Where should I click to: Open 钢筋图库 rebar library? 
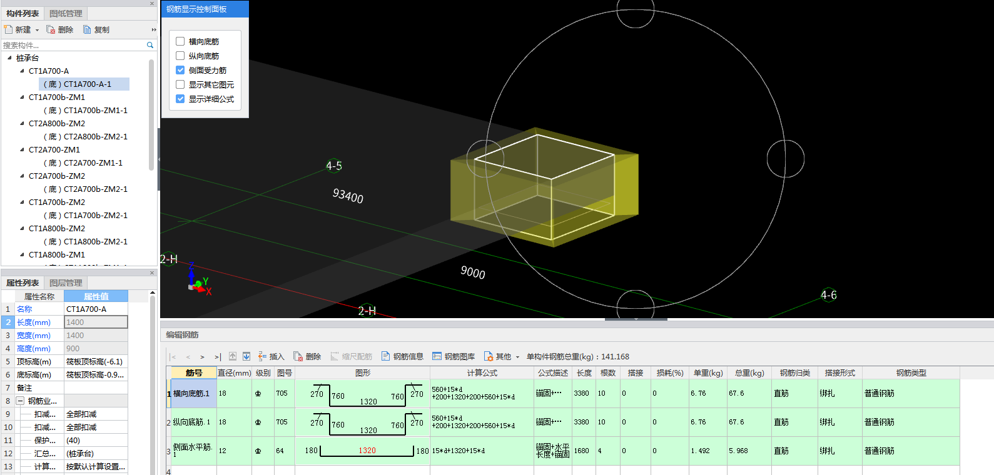[454, 356]
